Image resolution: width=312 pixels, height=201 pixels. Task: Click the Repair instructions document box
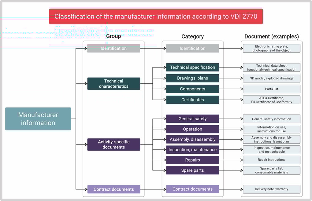(272, 160)
